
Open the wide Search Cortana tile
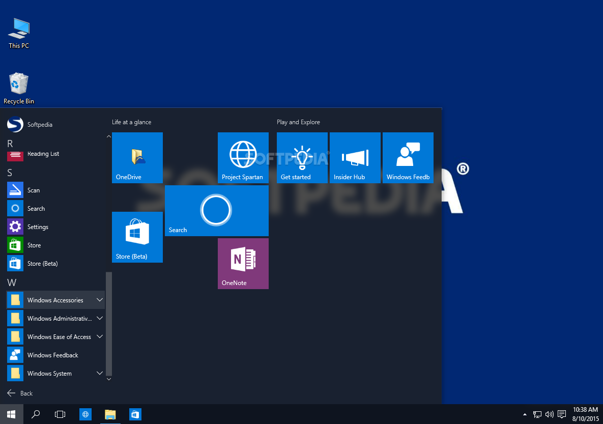click(216, 211)
